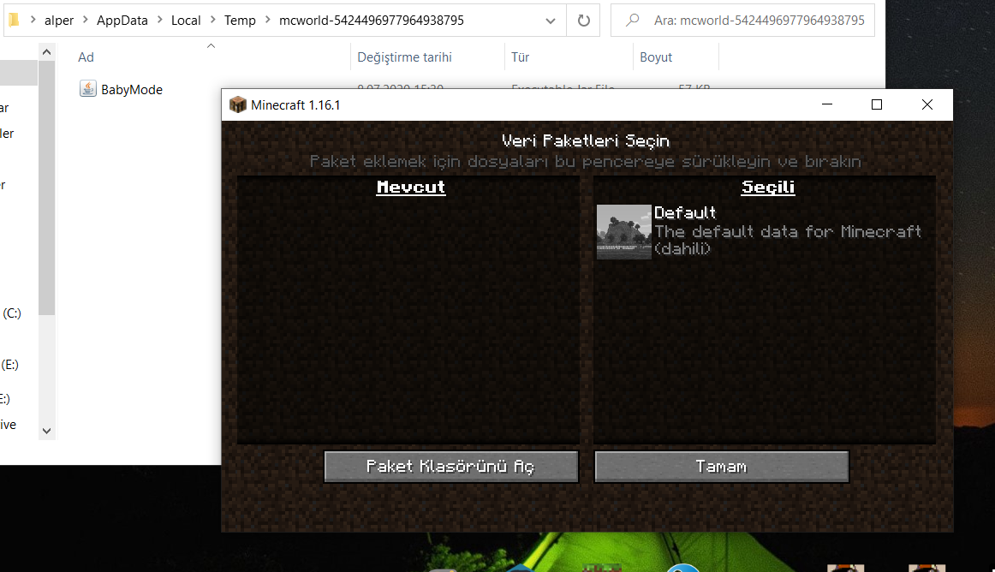Select the BabyMode jar file icon
Screen dimensions: 995x572
pos(87,89)
